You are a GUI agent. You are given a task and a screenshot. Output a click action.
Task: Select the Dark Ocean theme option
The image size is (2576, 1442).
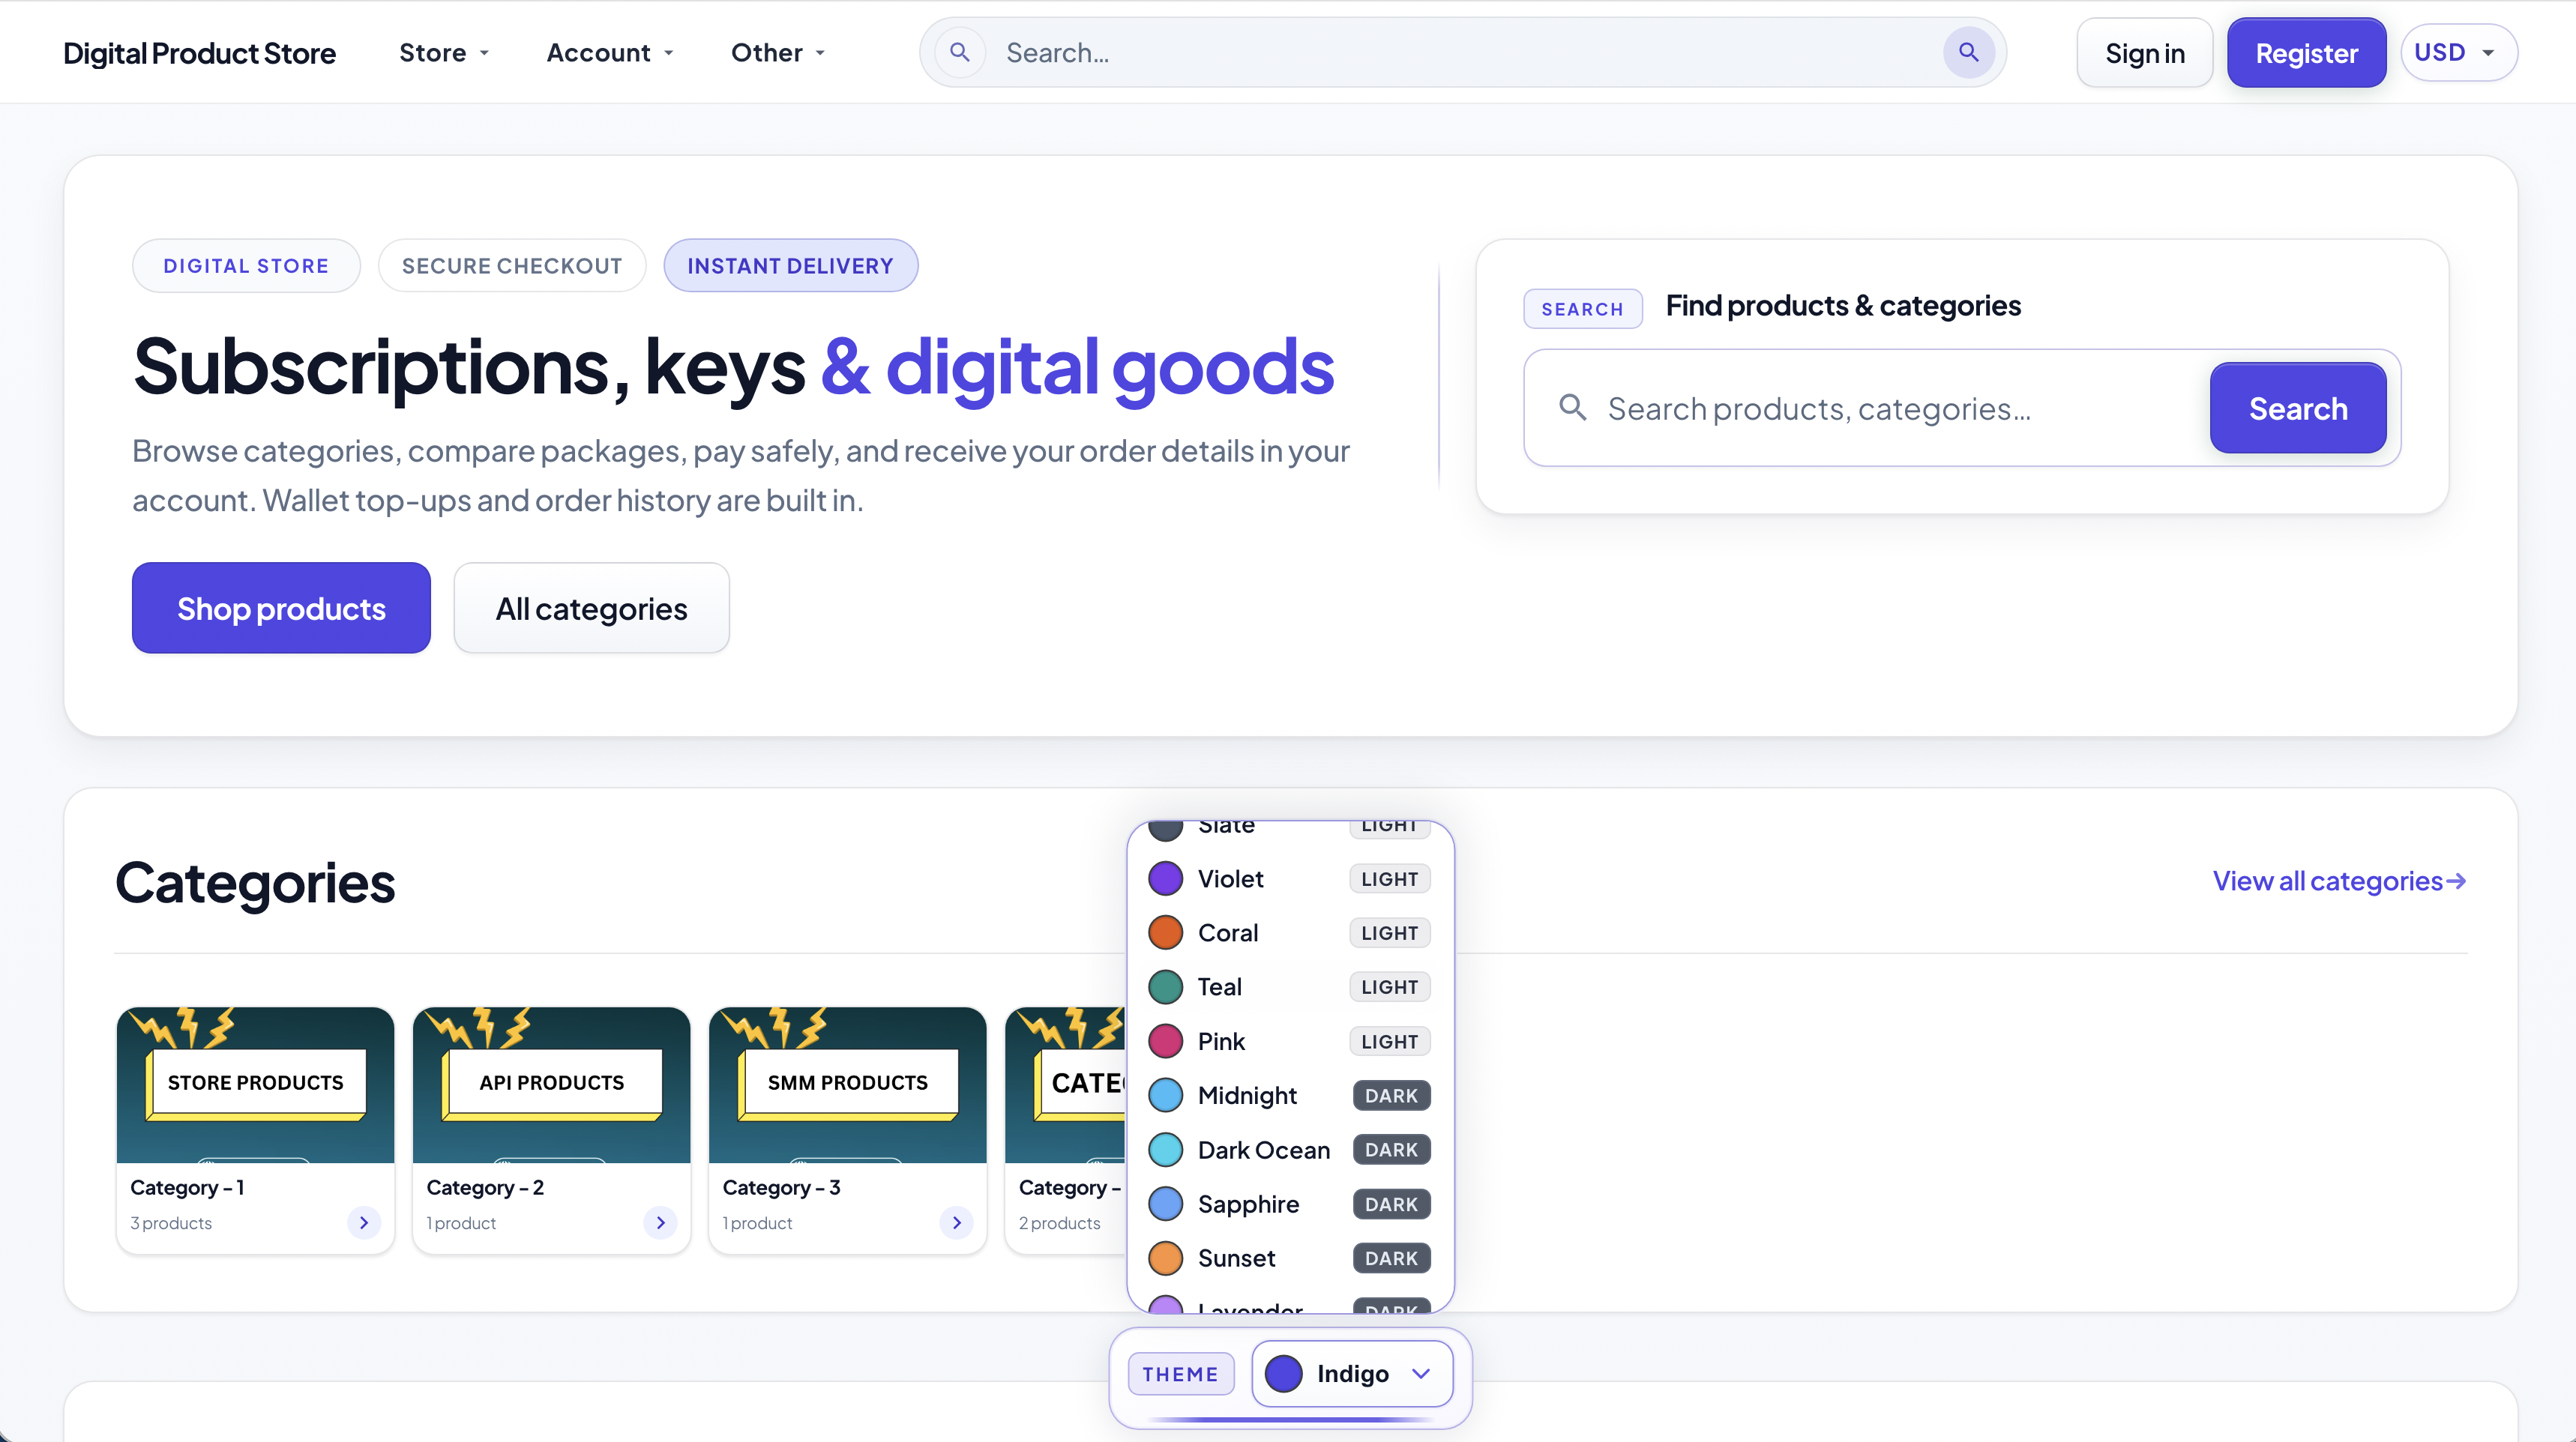[x=1290, y=1150]
